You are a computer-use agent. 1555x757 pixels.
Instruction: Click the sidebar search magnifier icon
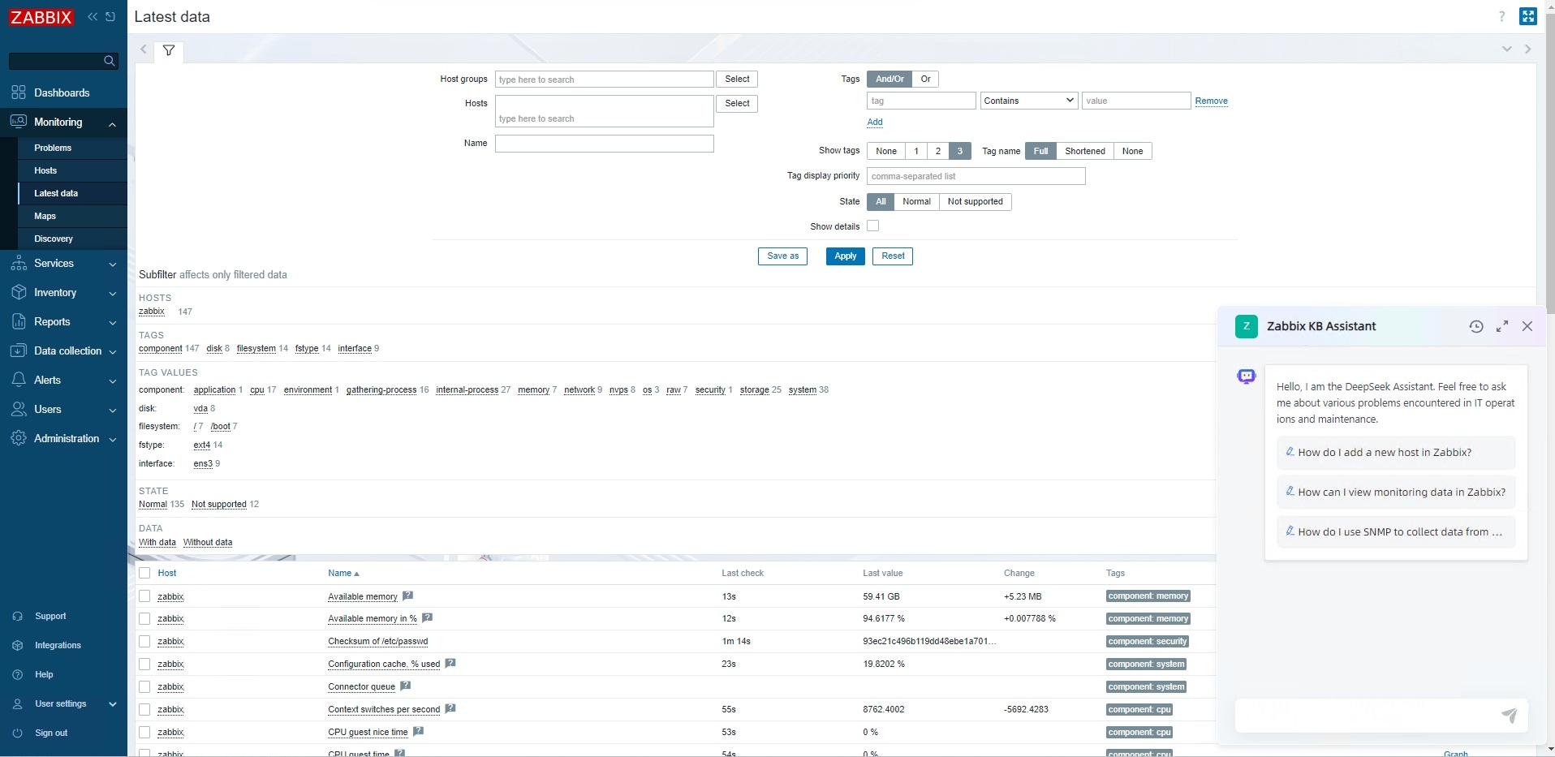(x=110, y=61)
